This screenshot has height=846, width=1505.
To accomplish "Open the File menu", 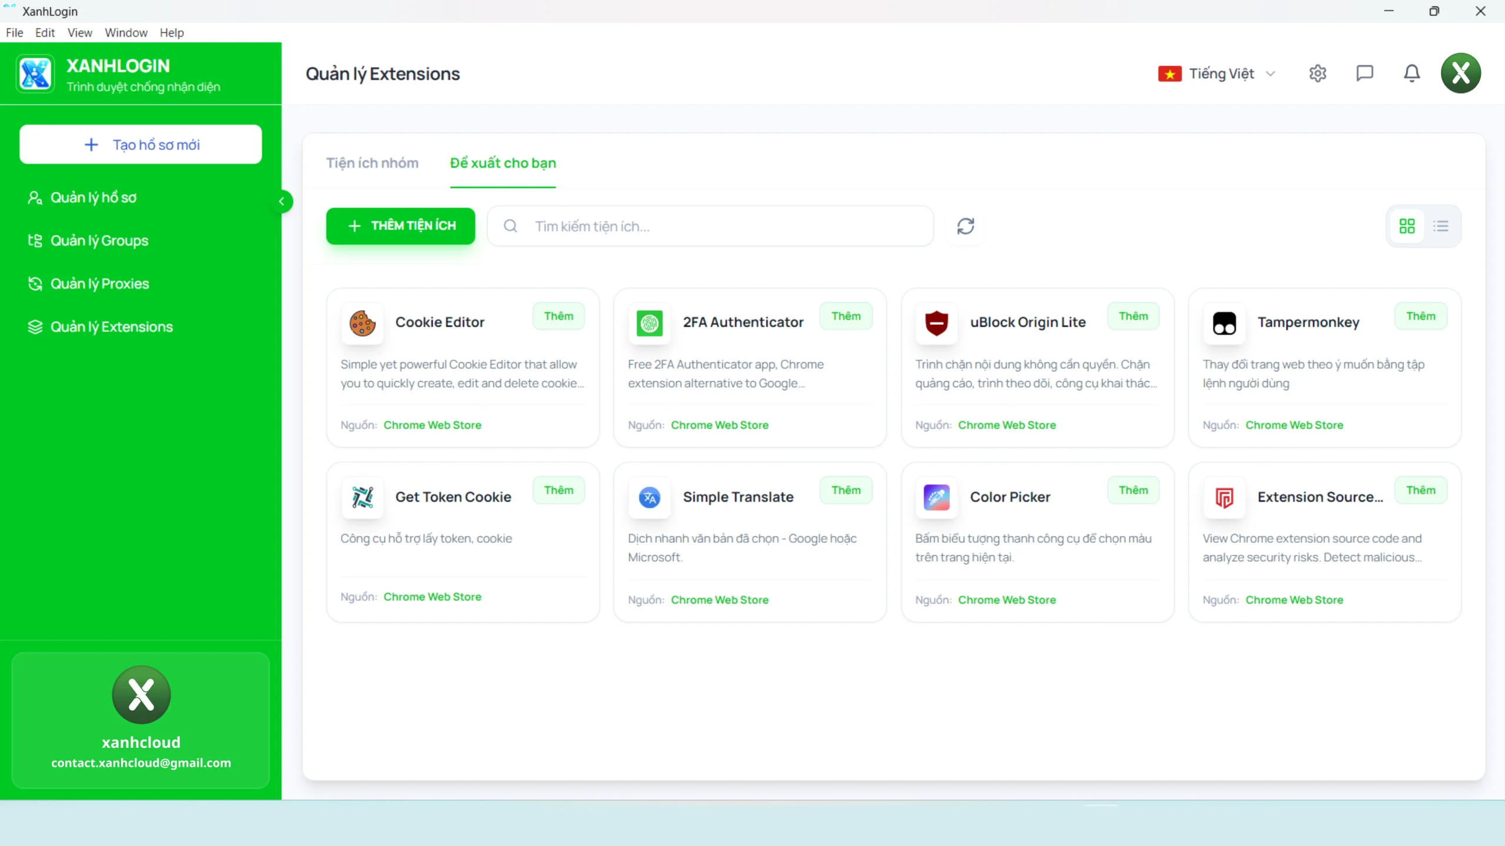I will [x=15, y=32].
